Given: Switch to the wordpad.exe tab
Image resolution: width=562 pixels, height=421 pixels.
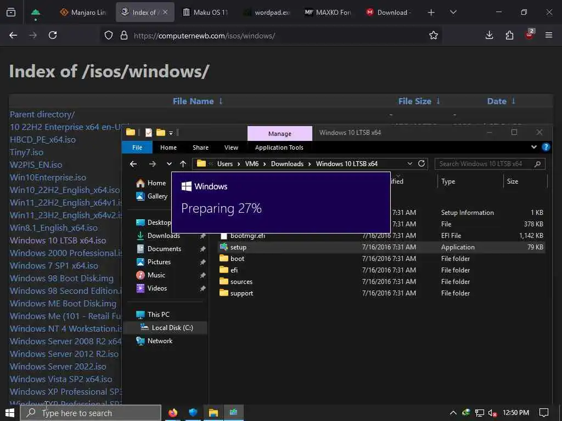Looking at the screenshot, I should click(x=267, y=13).
